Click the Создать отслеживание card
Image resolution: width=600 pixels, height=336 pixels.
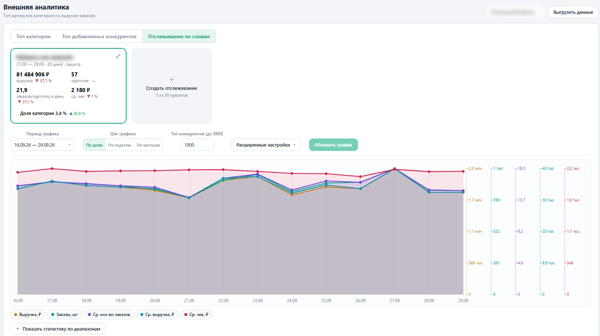point(172,86)
